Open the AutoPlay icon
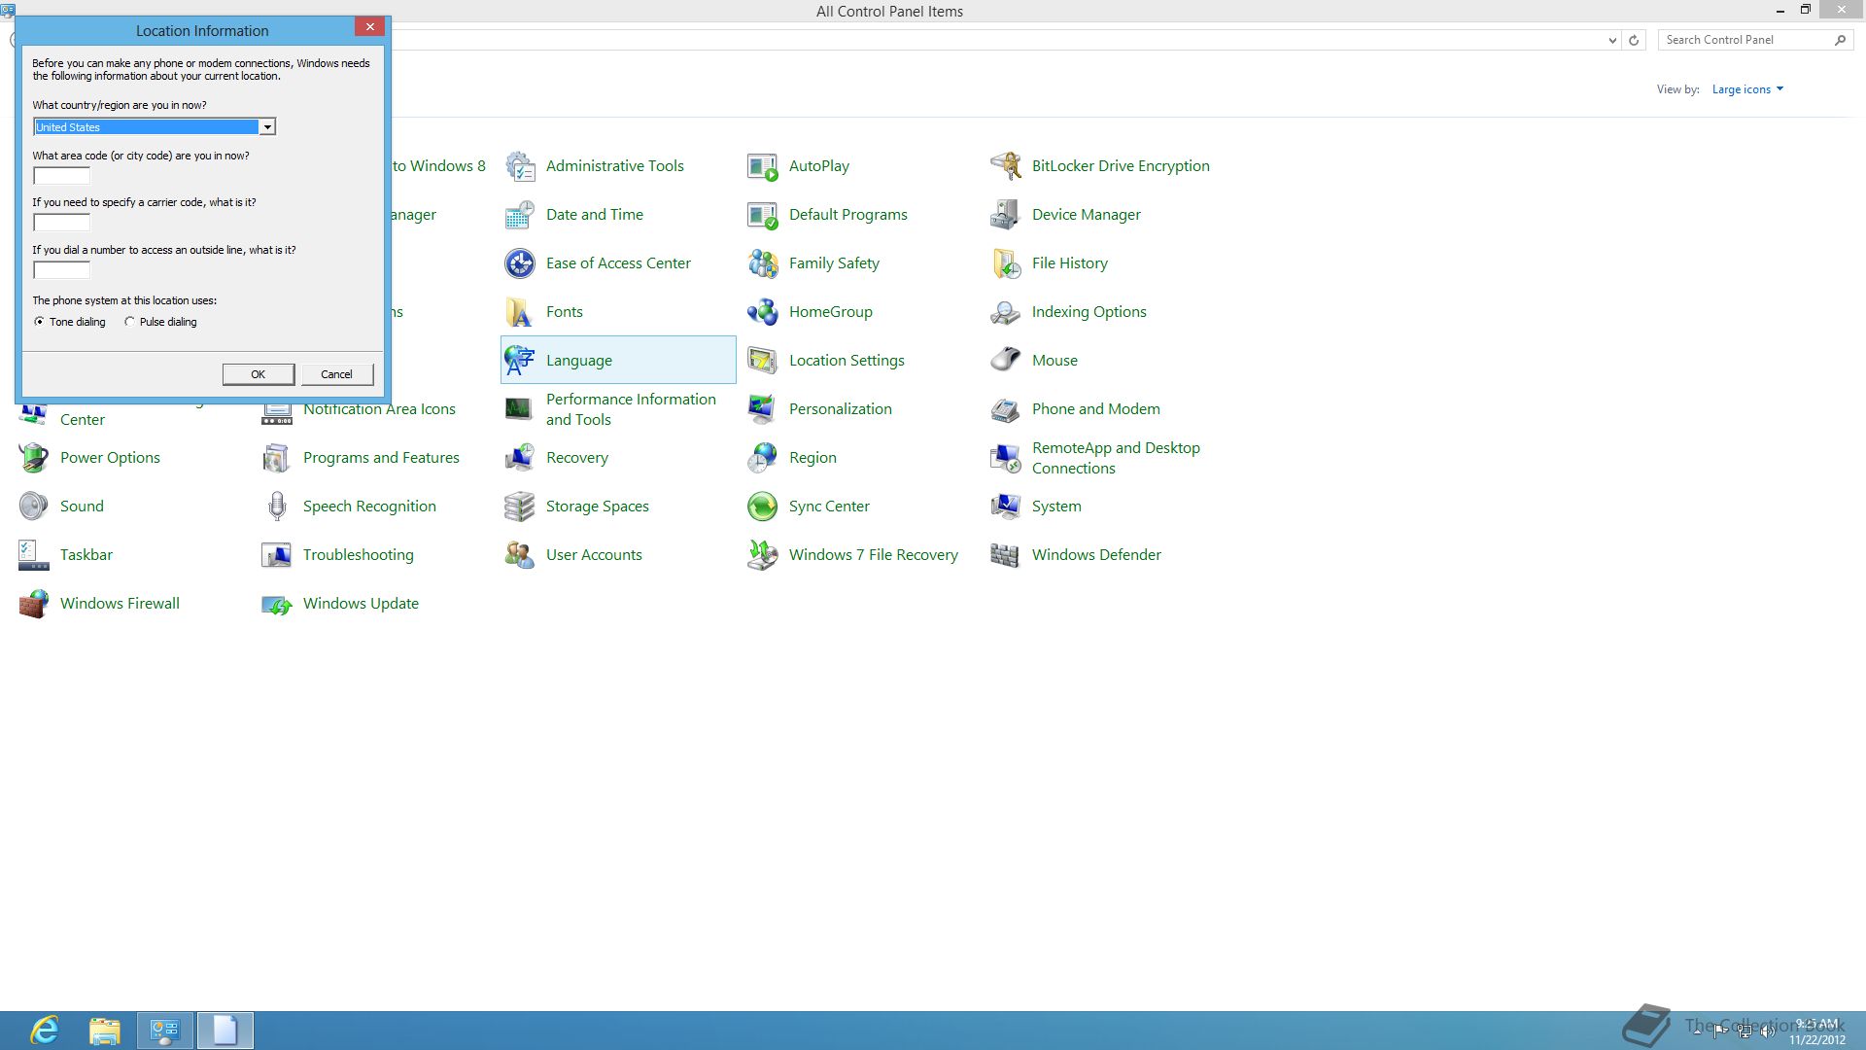This screenshot has height=1050, width=1866. coord(763,166)
